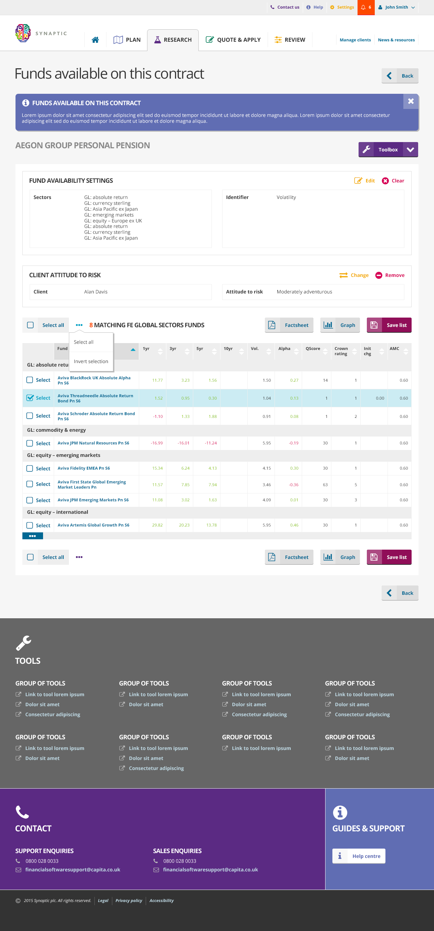434x931 pixels.
Task: Click the info icon in the banner heading
Action: click(25, 103)
